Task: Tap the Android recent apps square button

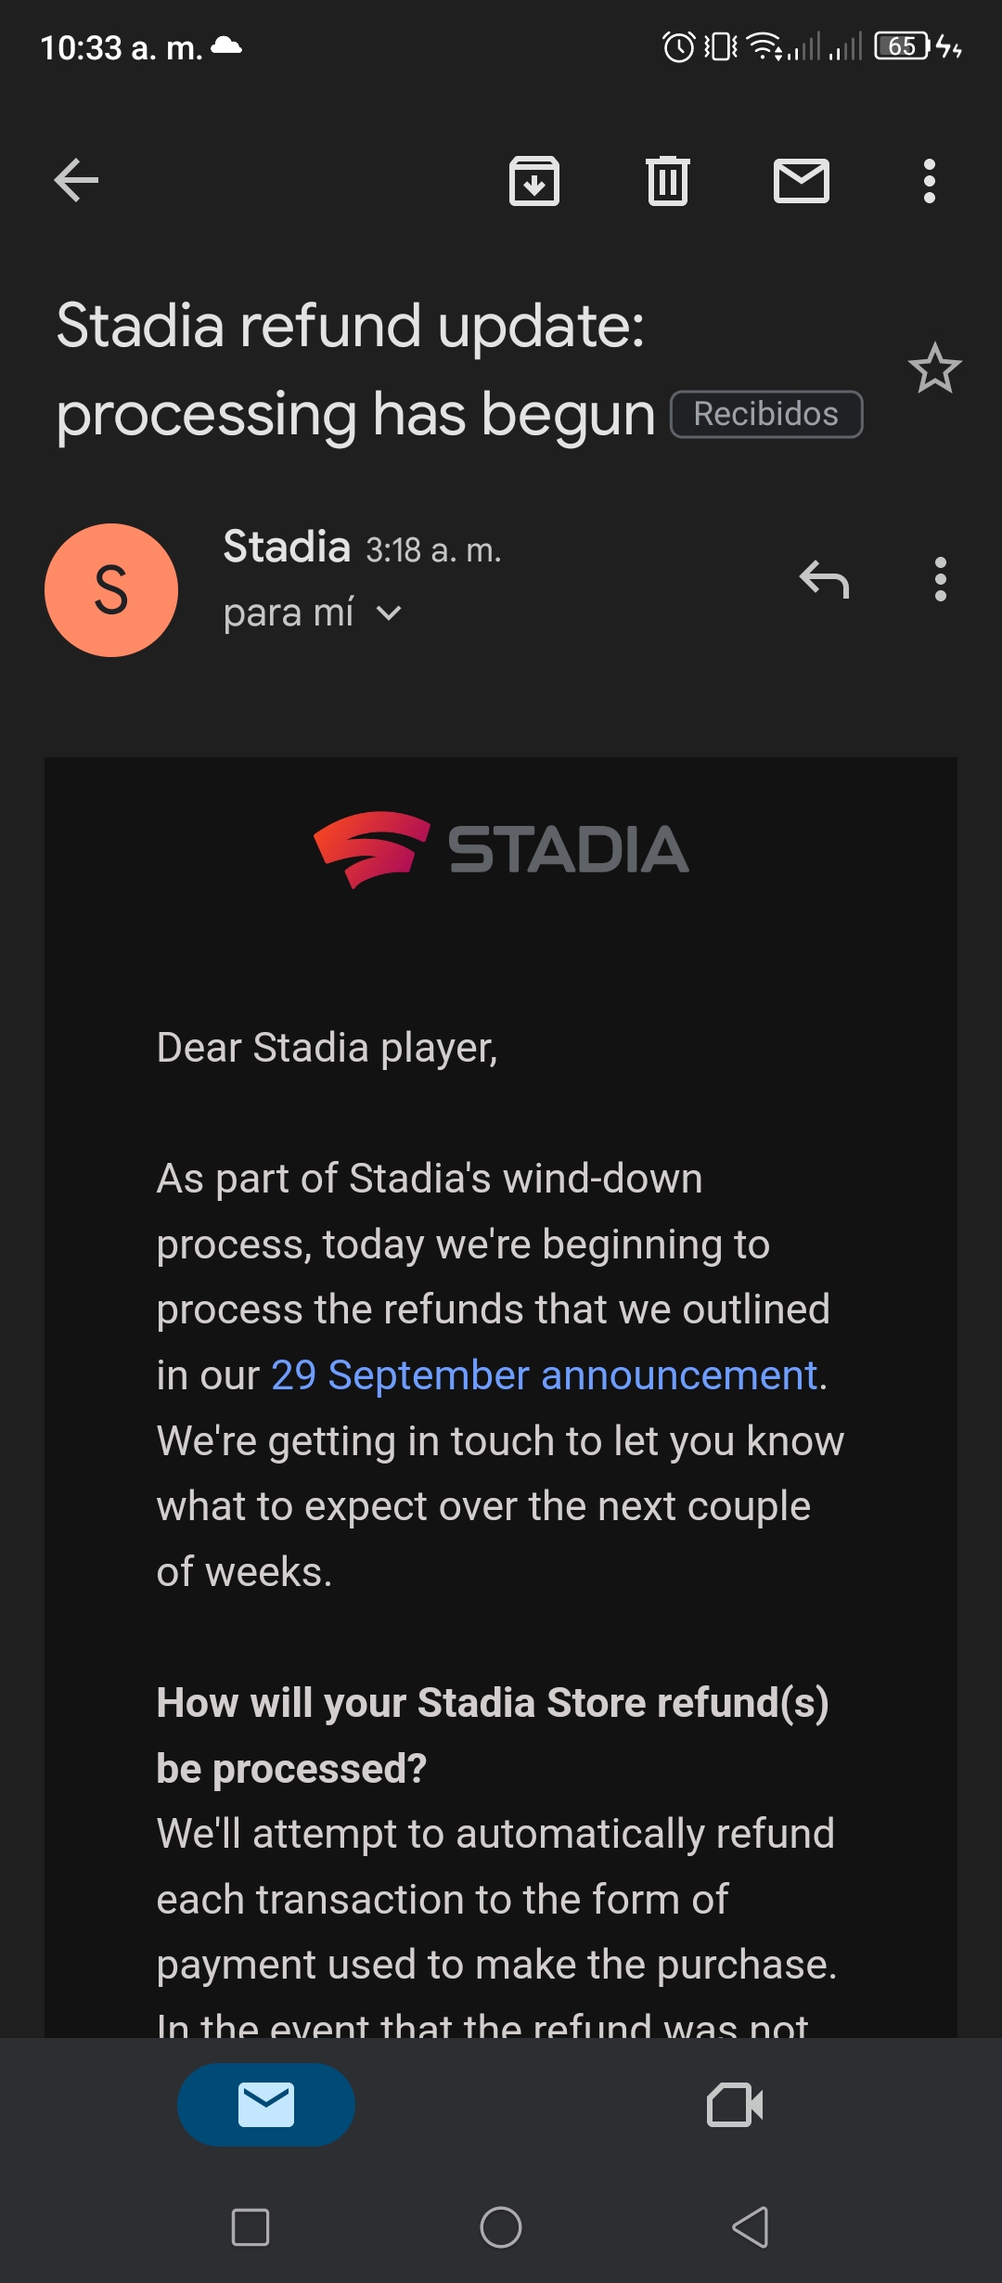Action: tap(250, 2226)
